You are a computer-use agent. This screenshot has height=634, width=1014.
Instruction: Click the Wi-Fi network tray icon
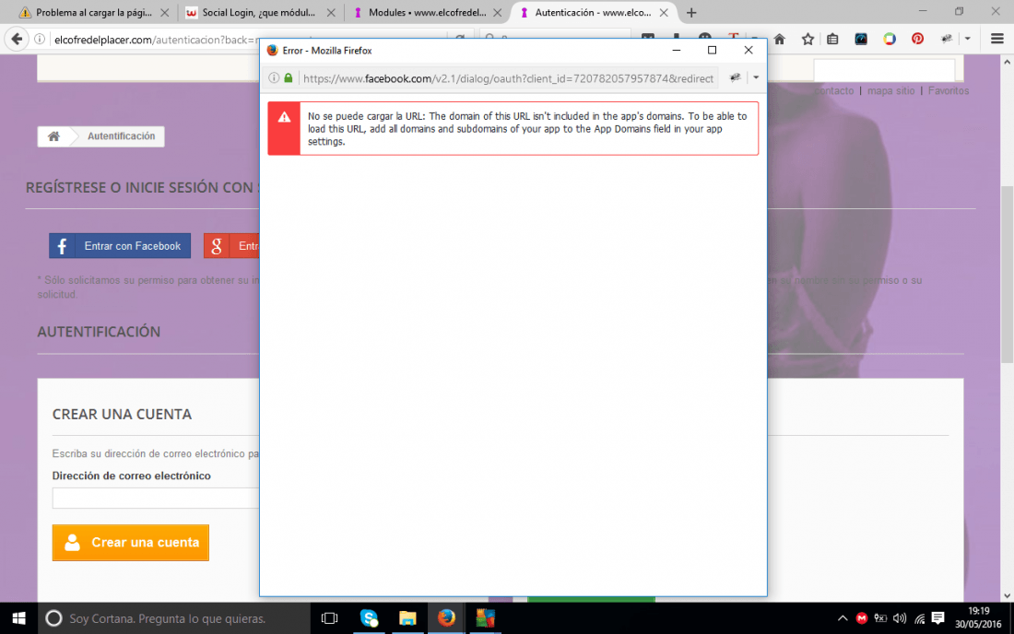click(919, 618)
